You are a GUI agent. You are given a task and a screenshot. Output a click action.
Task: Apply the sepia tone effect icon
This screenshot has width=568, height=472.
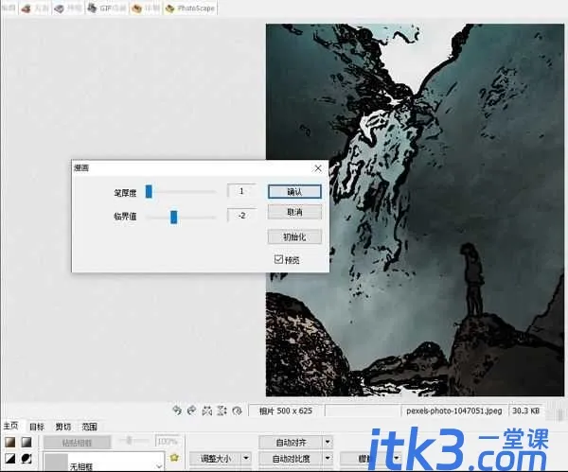[x=10, y=442]
